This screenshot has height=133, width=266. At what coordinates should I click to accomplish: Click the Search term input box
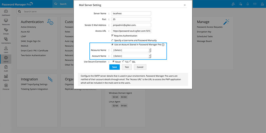pyautogui.click(x=45, y=11)
